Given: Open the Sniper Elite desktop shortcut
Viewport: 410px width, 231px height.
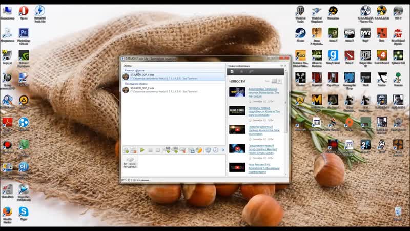Looking at the screenshot, I should tap(365, 59).
